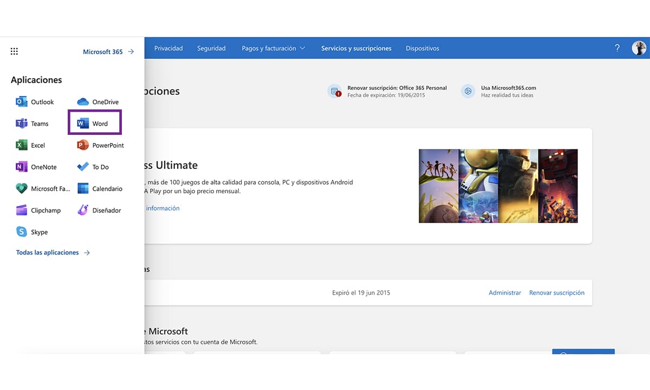Image resolution: width=650 pixels, height=390 pixels.
Task: Open the Dispositivos tab
Action: 422,48
